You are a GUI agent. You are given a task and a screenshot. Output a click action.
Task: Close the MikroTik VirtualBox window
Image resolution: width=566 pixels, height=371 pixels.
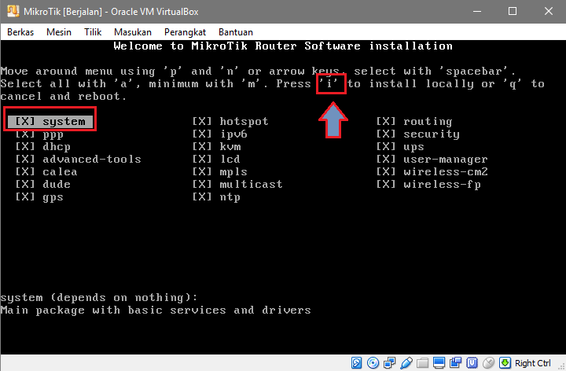click(549, 11)
